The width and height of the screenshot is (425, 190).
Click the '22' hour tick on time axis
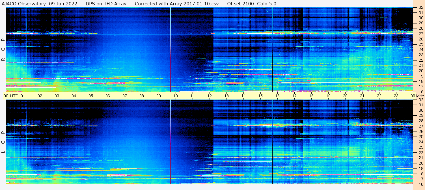coord(379,96)
